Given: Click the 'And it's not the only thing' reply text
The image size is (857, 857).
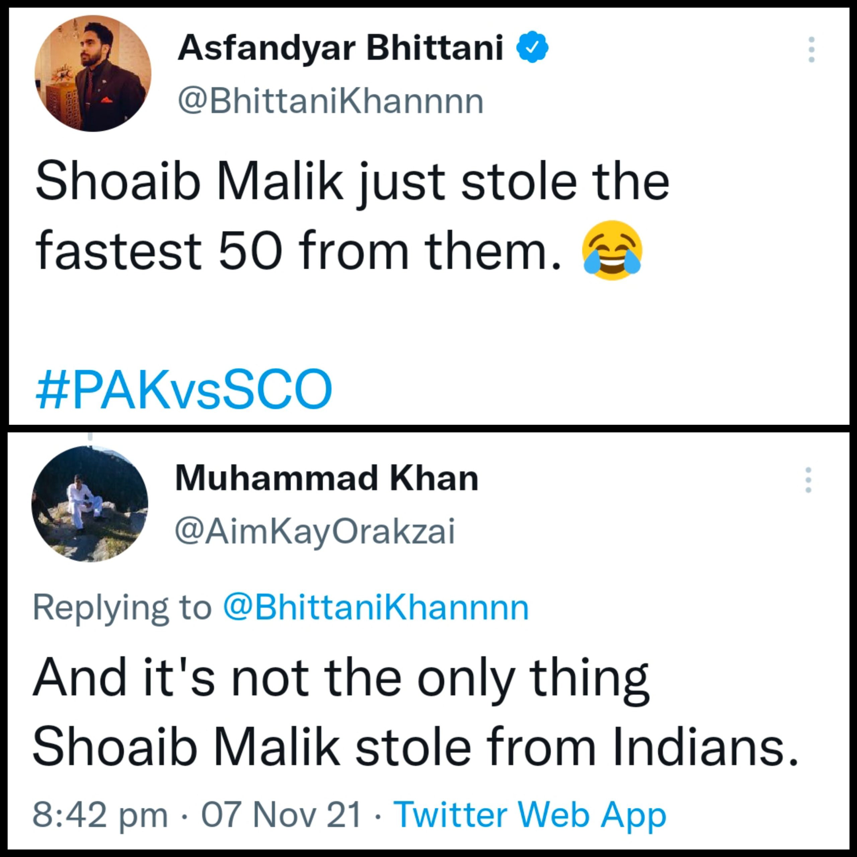Looking at the screenshot, I should (341, 679).
